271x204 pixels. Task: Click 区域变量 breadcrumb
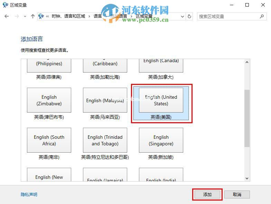point(144,16)
